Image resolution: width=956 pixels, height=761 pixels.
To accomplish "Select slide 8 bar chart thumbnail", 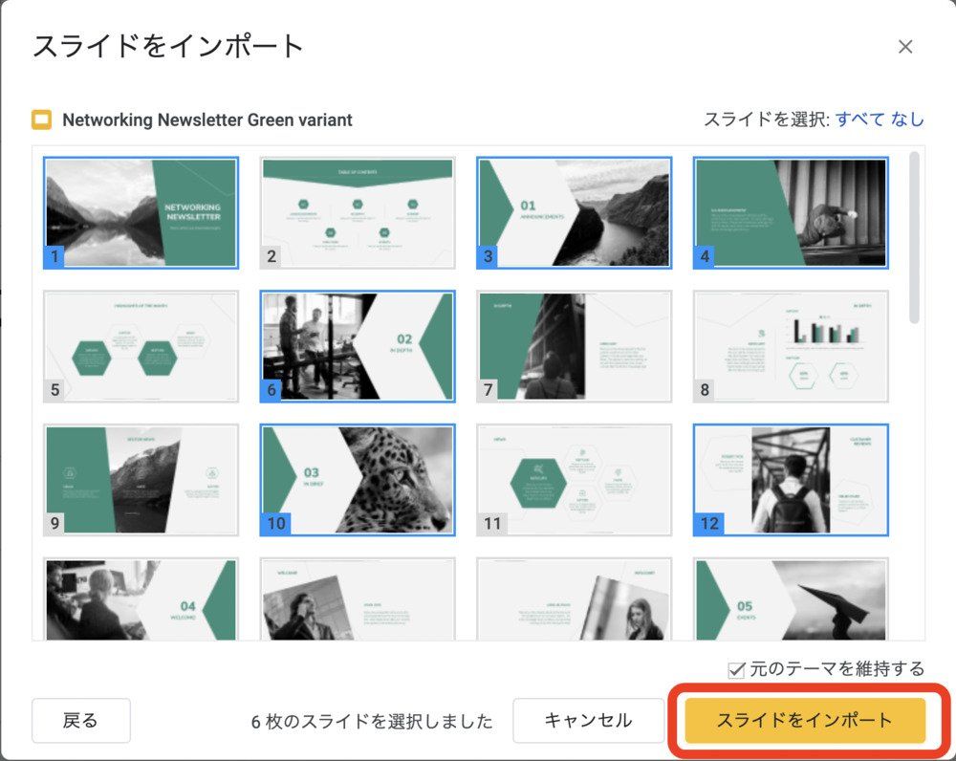I will [x=791, y=346].
